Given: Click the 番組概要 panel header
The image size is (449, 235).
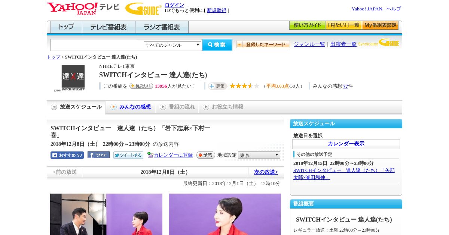Looking at the screenshot, I should pos(346,204).
